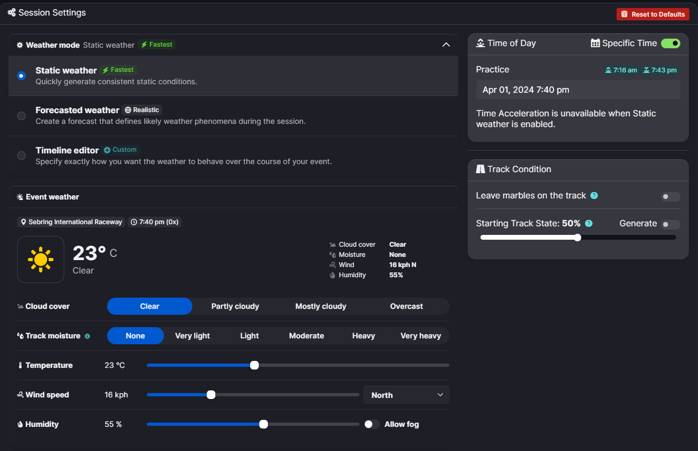Click the globe icon in the Realistic badge
The height and width of the screenshot is (451, 698).
128,110
